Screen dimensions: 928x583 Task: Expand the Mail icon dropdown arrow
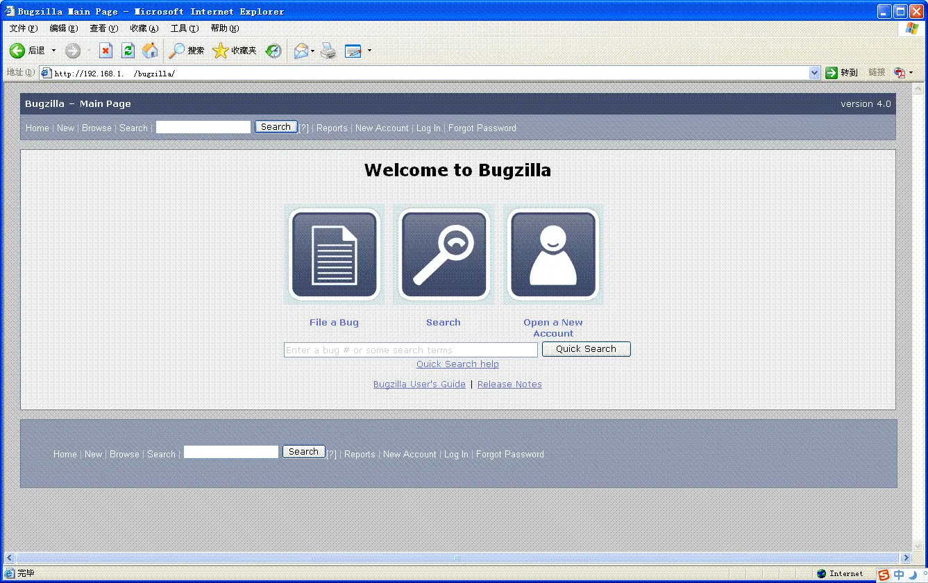tap(313, 51)
